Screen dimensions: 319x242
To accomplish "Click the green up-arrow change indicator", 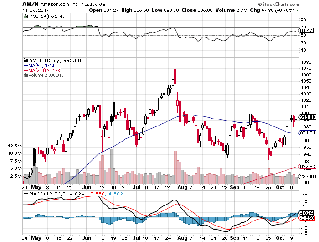I will (x=297, y=11).
